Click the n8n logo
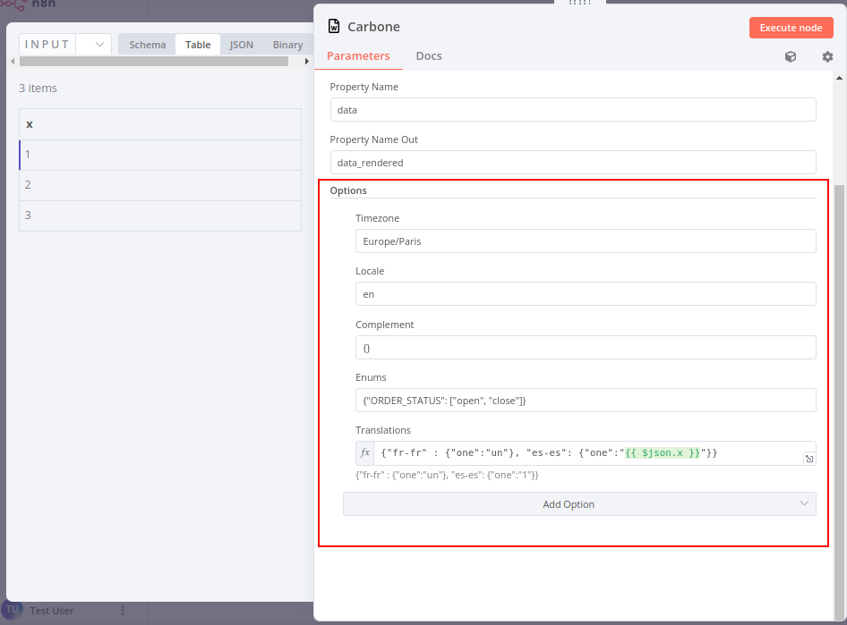The image size is (847, 625). [28, 4]
